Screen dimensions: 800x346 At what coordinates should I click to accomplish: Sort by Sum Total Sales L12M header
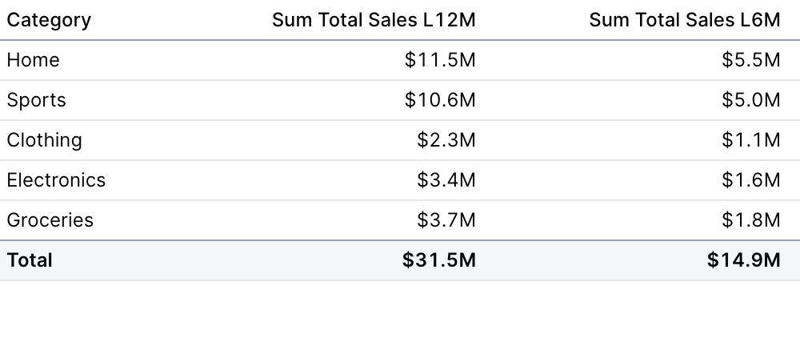tap(374, 20)
